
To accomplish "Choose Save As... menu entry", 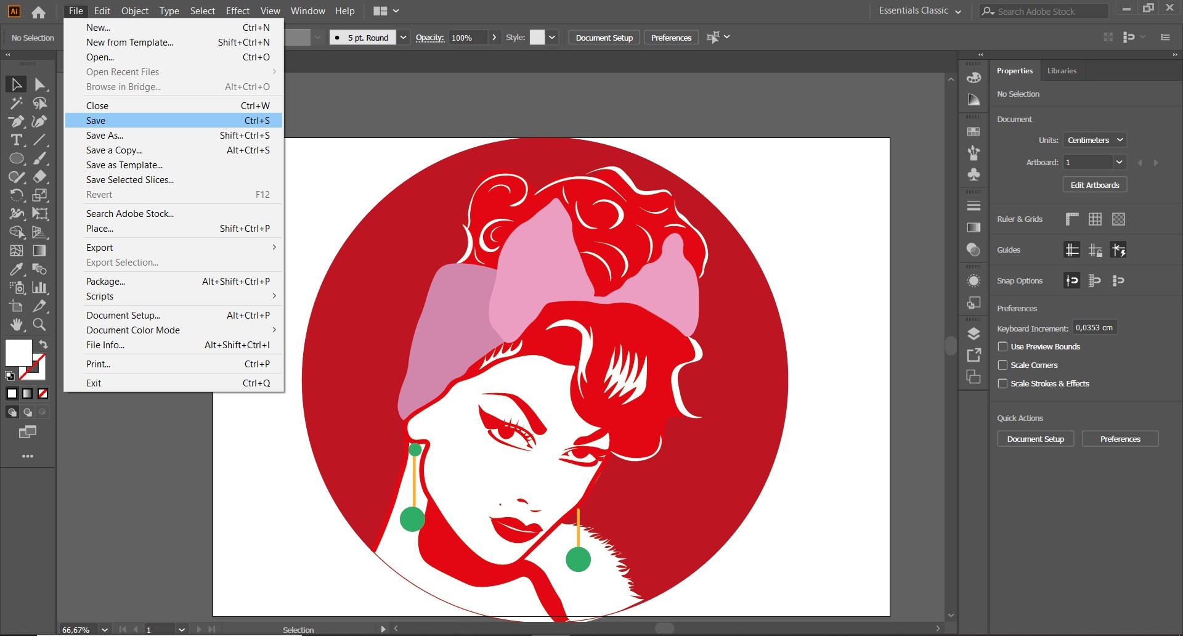I will coord(174,136).
